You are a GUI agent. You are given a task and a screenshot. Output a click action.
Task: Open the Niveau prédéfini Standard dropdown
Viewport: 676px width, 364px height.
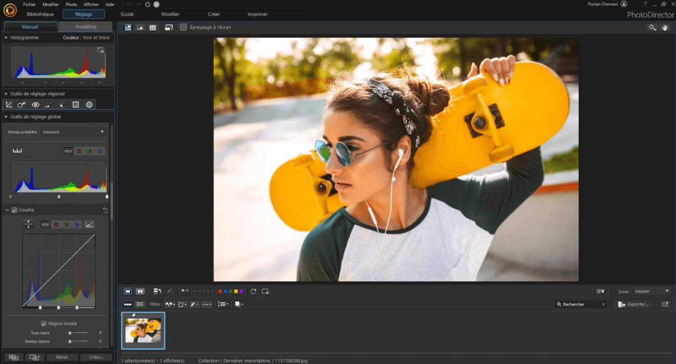point(73,132)
